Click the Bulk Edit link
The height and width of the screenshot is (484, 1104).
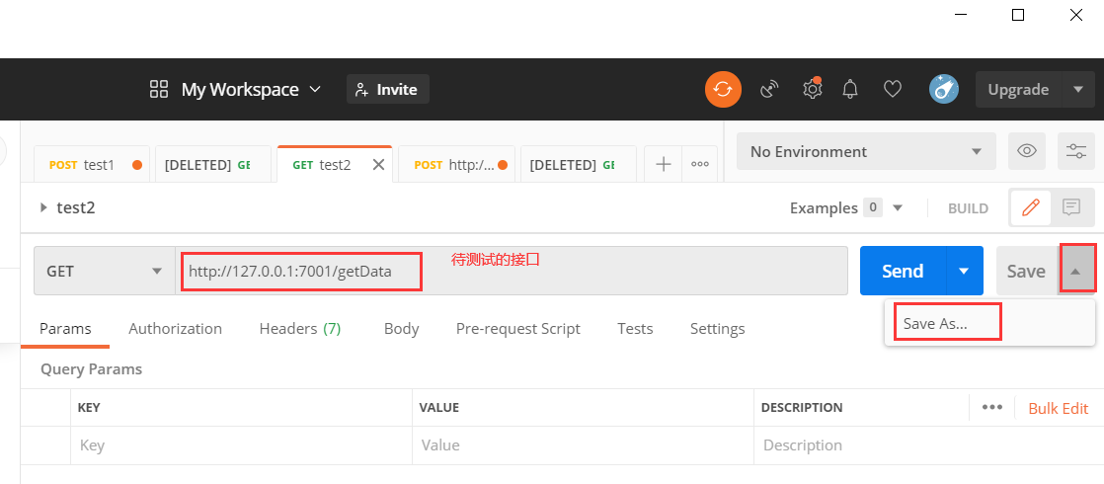1059,408
